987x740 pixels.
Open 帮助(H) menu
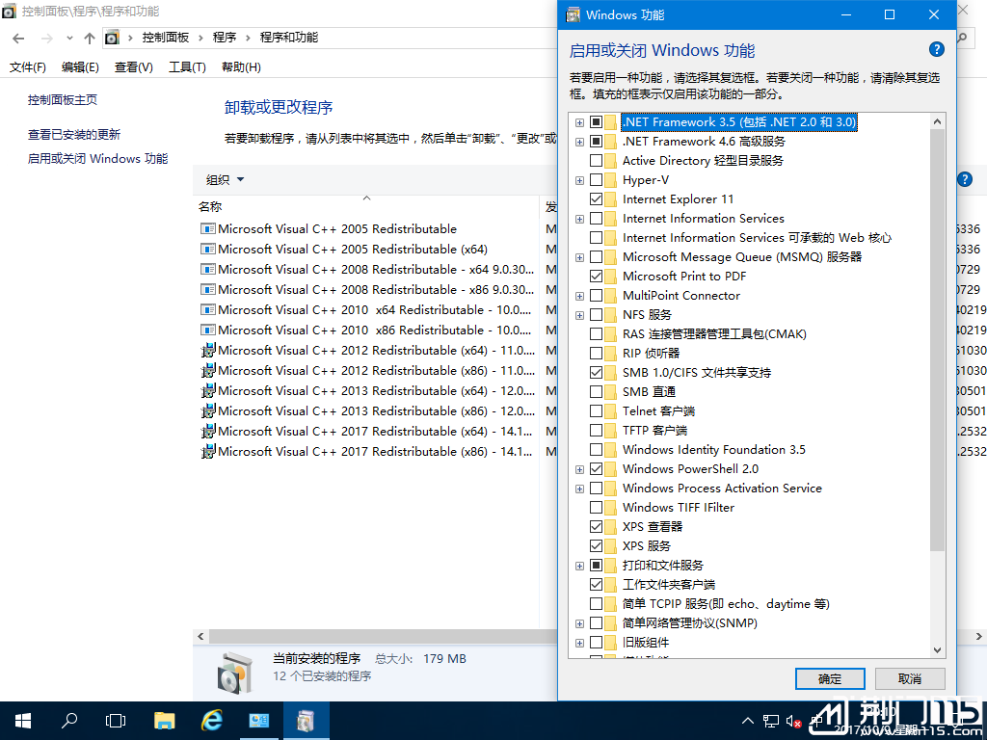241,67
